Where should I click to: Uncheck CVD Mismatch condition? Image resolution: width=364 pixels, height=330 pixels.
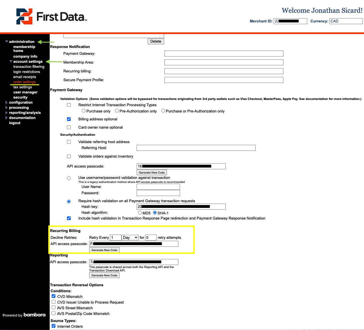tap(53, 296)
